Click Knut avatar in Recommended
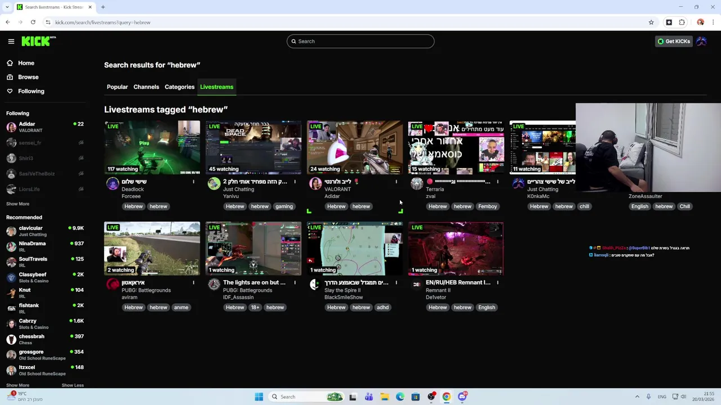The height and width of the screenshot is (405, 721). (11, 293)
